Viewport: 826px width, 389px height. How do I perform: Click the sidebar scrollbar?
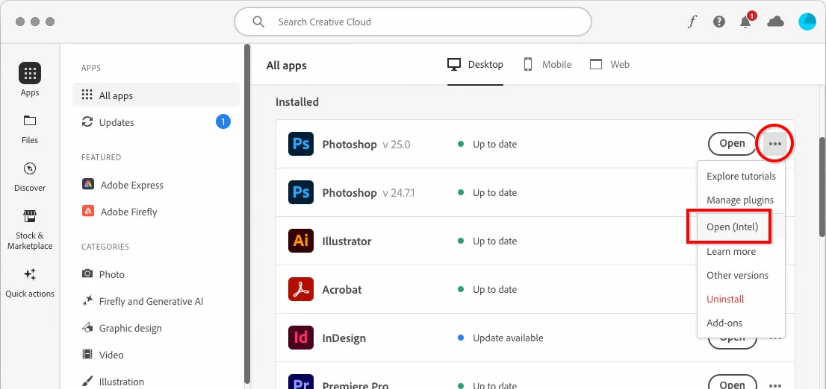coord(247,215)
